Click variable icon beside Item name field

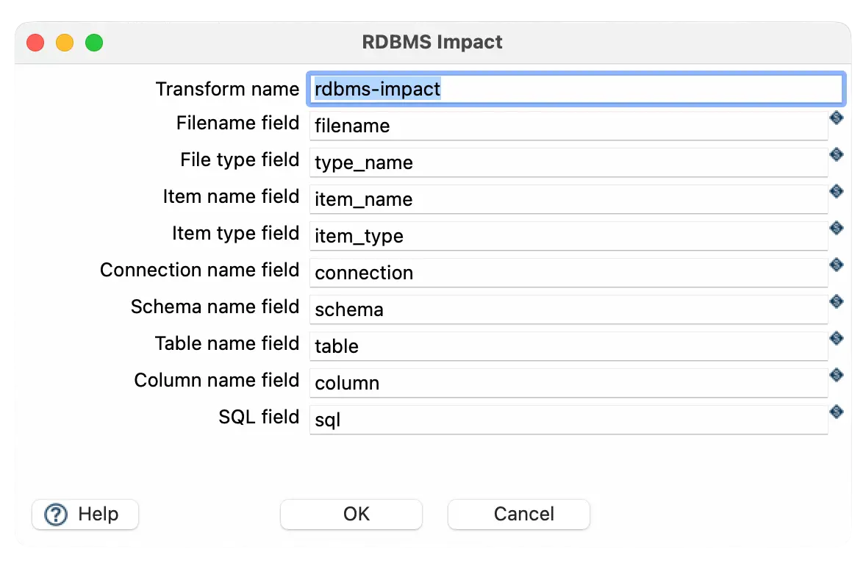[836, 191]
